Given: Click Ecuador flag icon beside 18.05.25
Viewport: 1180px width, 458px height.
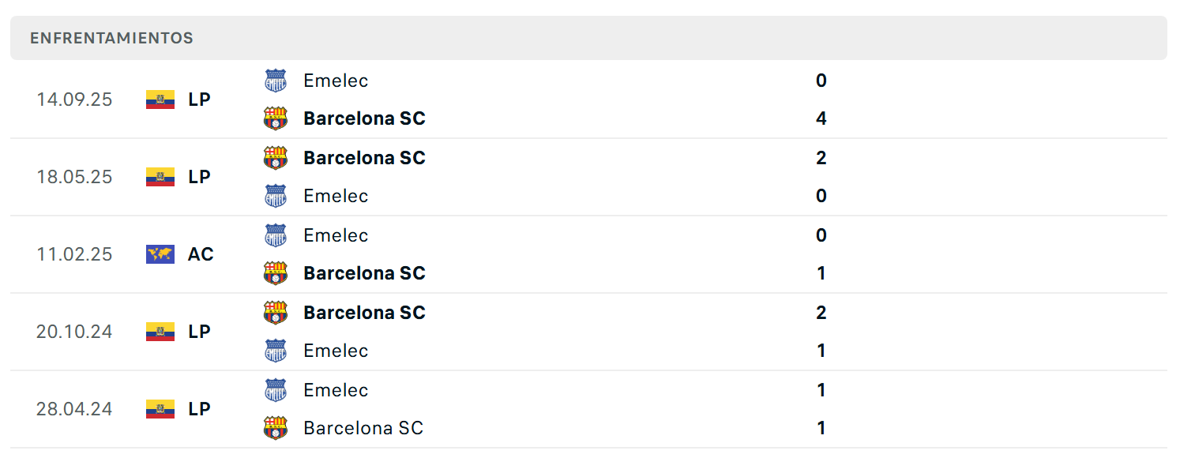Looking at the screenshot, I should click(160, 177).
